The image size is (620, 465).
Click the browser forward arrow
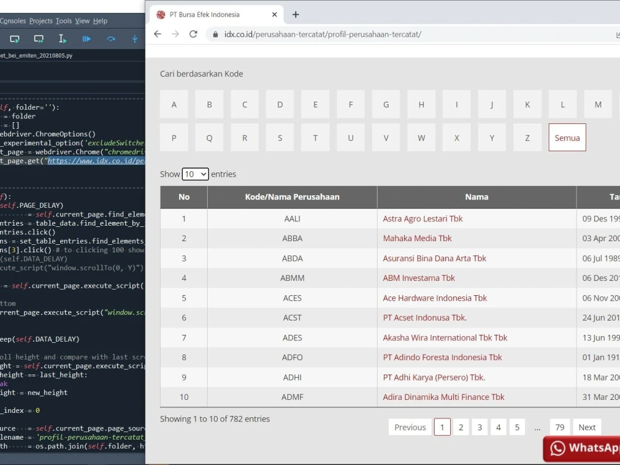coord(175,34)
